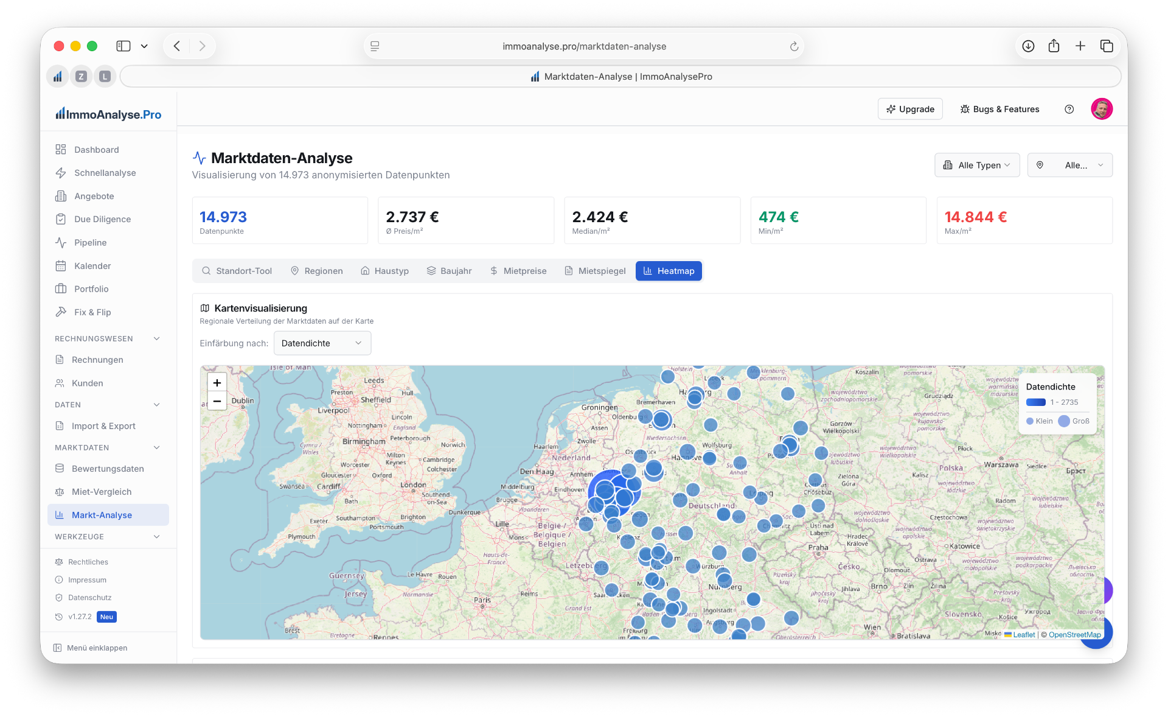Switch to the Mietspiegel tab
The height and width of the screenshot is (717, 1168).
(595, 271)
